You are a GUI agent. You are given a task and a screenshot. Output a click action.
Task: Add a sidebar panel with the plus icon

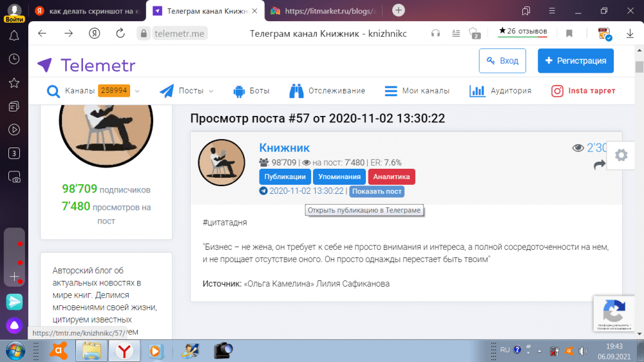[x=14, y=276]
